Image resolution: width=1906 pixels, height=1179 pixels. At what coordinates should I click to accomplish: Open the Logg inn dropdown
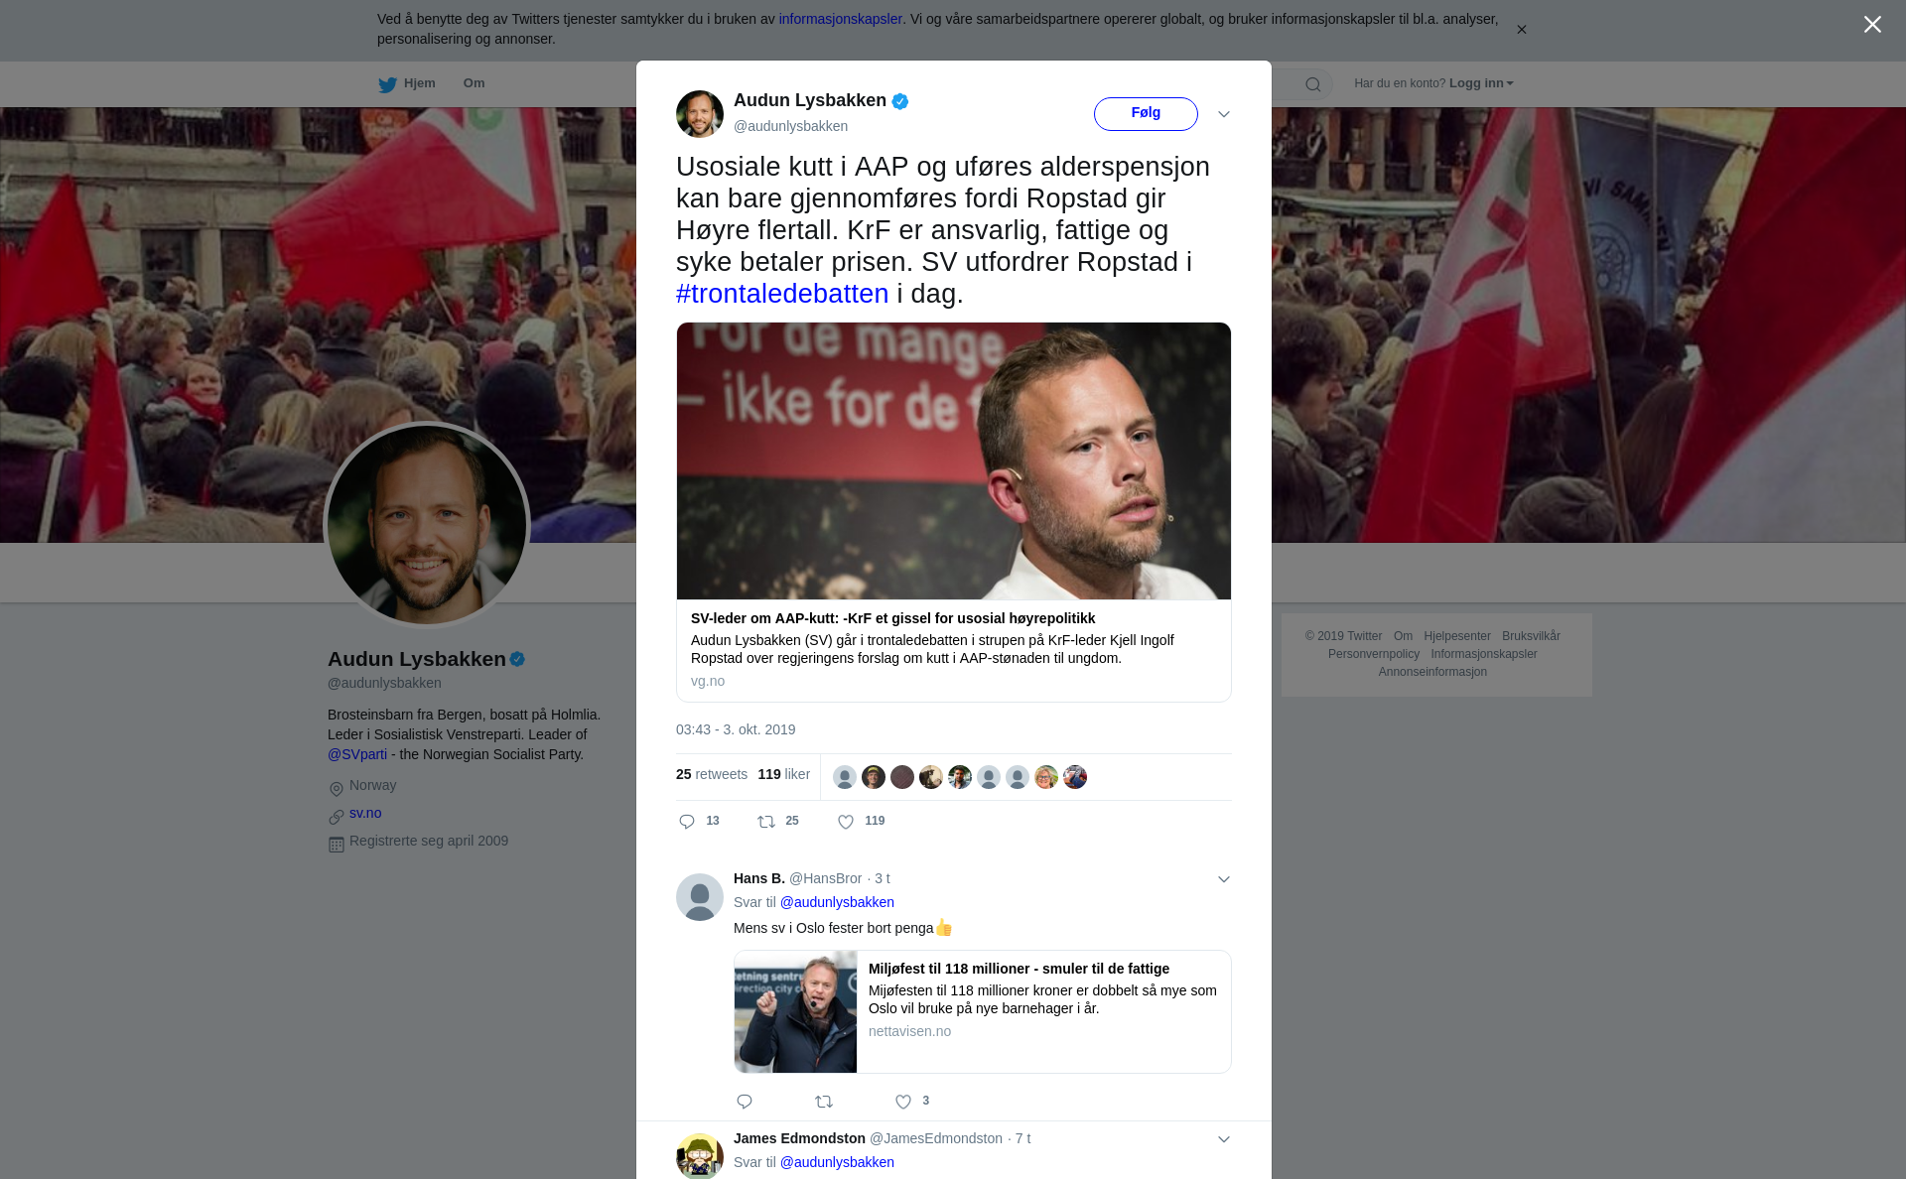click(1481, 83)
